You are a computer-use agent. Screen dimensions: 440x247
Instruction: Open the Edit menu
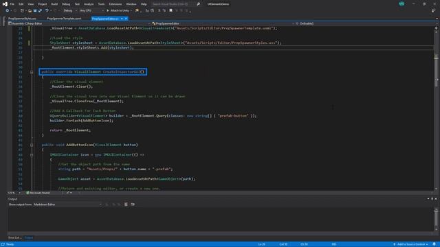point(21,4)
